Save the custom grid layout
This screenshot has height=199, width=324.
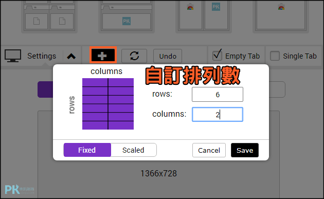click(x=245, y=150)
